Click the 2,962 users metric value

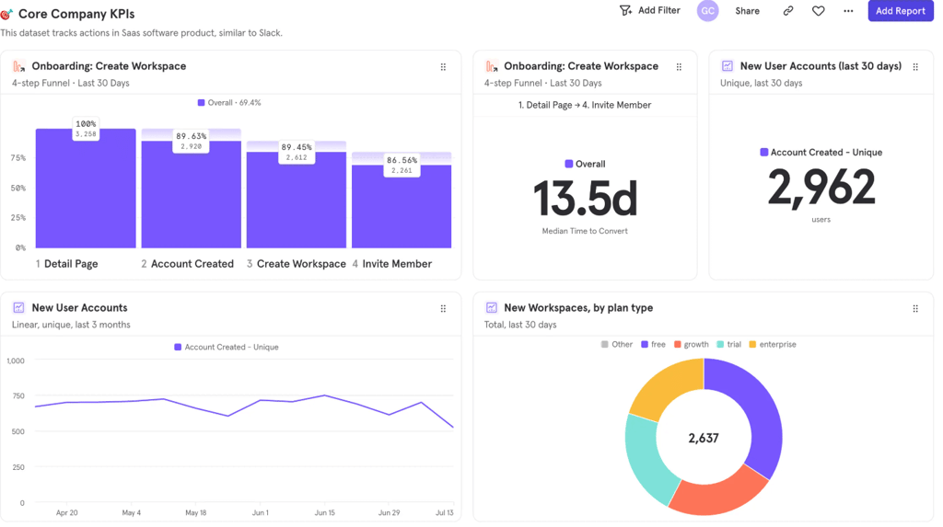821,188
